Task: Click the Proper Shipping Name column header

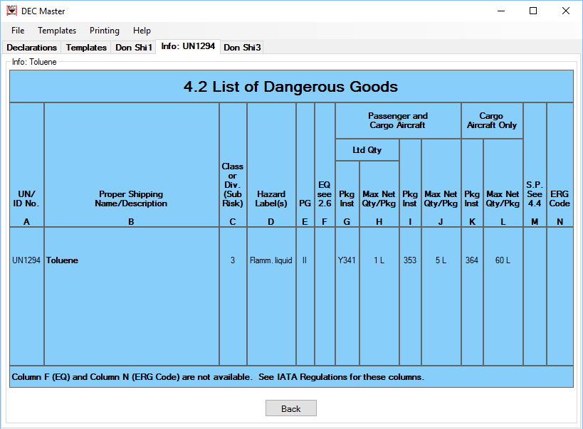Action: (131, 198)
